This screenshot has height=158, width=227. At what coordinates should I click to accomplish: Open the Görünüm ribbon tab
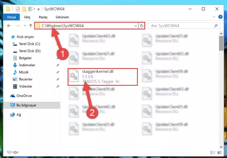[62, 17]
